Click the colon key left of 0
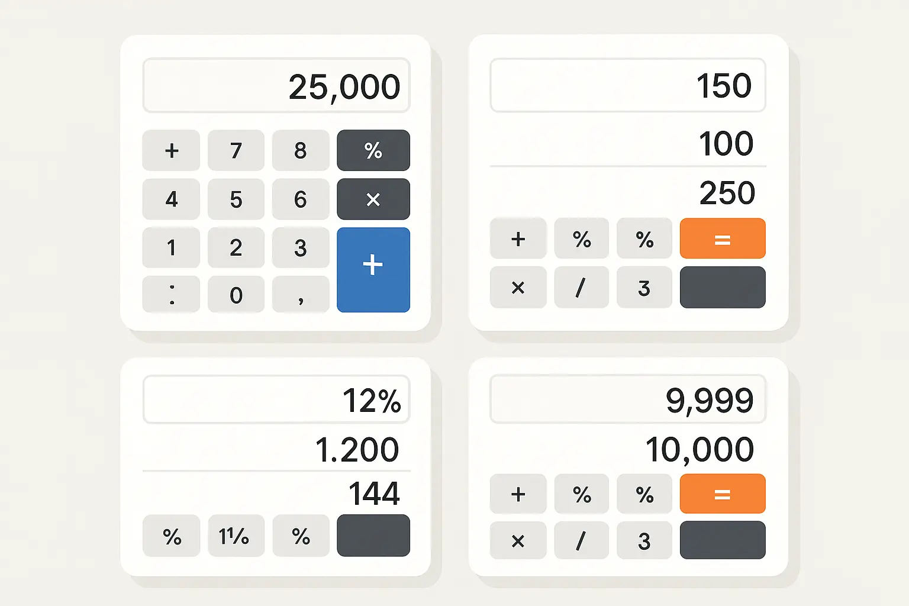The height and width of the screenshot is (606, 909). pos(171,294)
